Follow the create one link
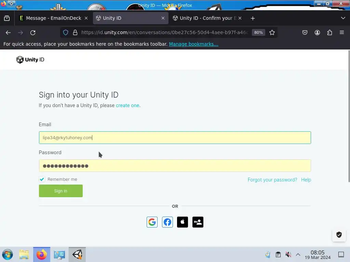 [x=127, y=105]
